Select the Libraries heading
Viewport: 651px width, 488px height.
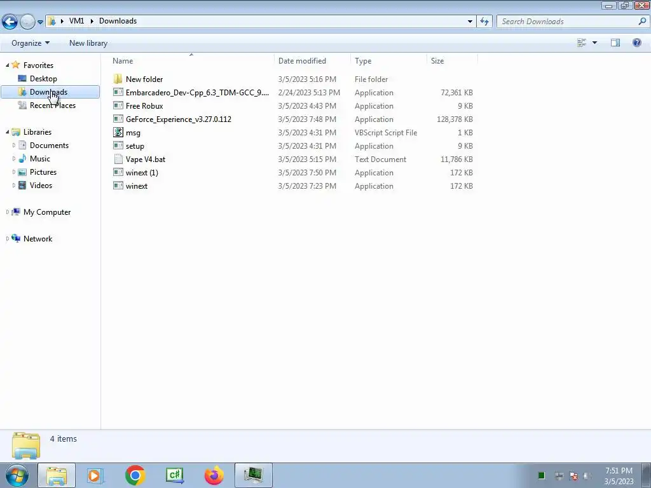click(38, 132)
